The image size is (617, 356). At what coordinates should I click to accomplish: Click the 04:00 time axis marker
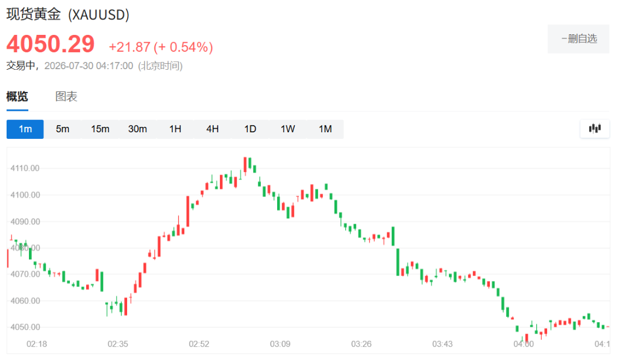pos(524,344)
